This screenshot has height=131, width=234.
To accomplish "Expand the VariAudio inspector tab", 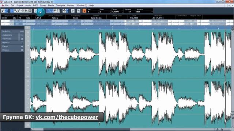I will click(x=12, y=39).
